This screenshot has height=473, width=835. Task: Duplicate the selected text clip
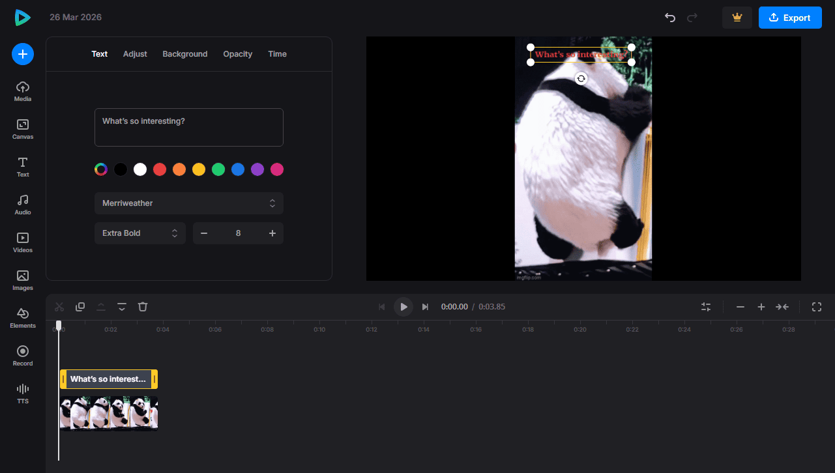coord(80,306)
